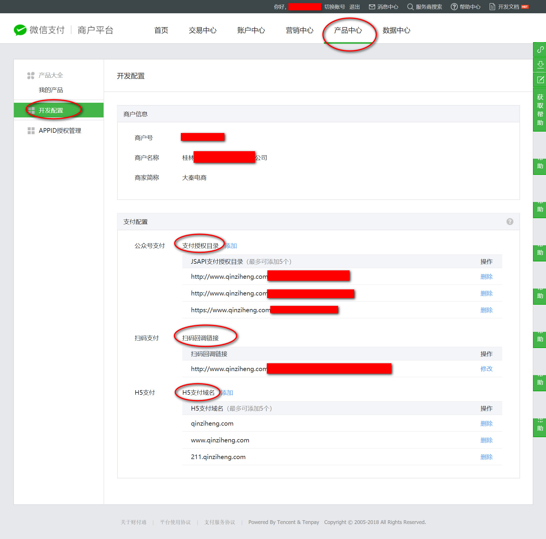
Task: Click 添加 next to 支付授权目录
Action: click(x=231, y=246)
